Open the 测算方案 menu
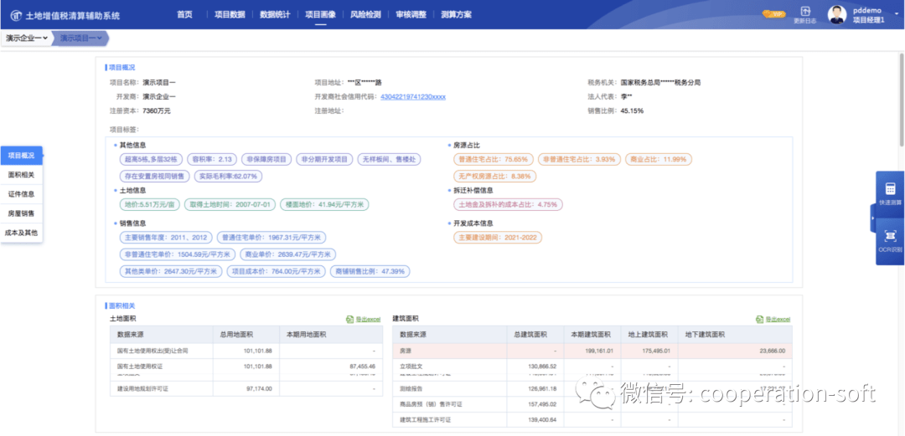Image resolution: width=905 pixels, height=436 pixels. 456,14
